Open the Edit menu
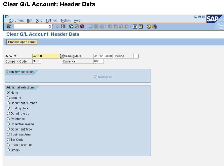 [x=29, y=21]
